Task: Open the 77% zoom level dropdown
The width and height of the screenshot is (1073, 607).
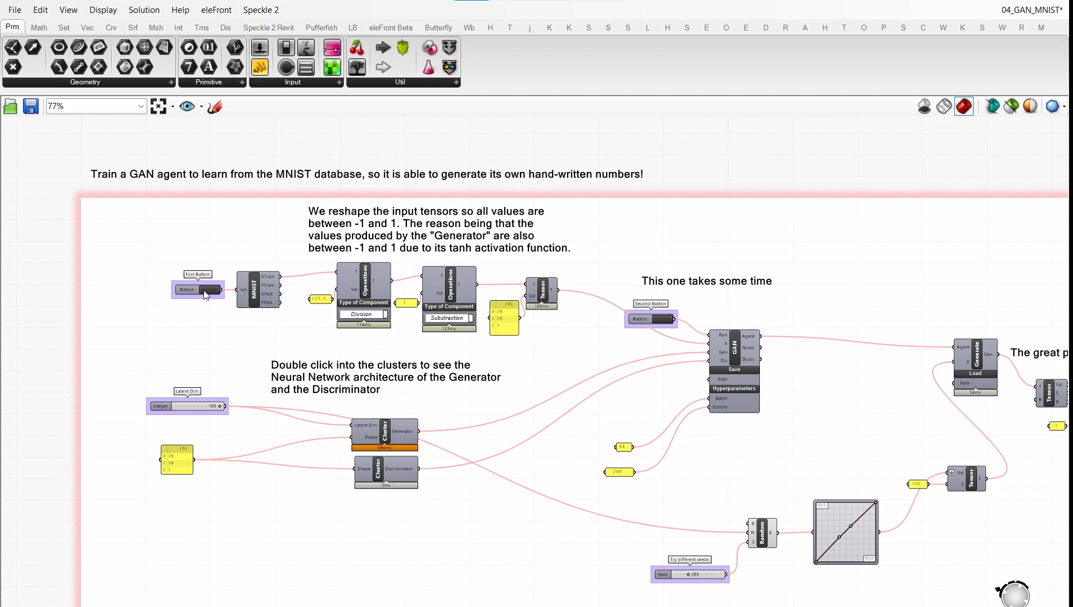Action: (x=141, y=106)
